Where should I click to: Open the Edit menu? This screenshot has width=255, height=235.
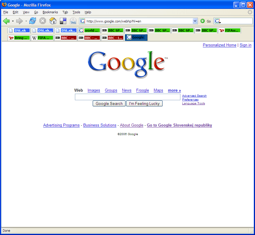point(15,12)
